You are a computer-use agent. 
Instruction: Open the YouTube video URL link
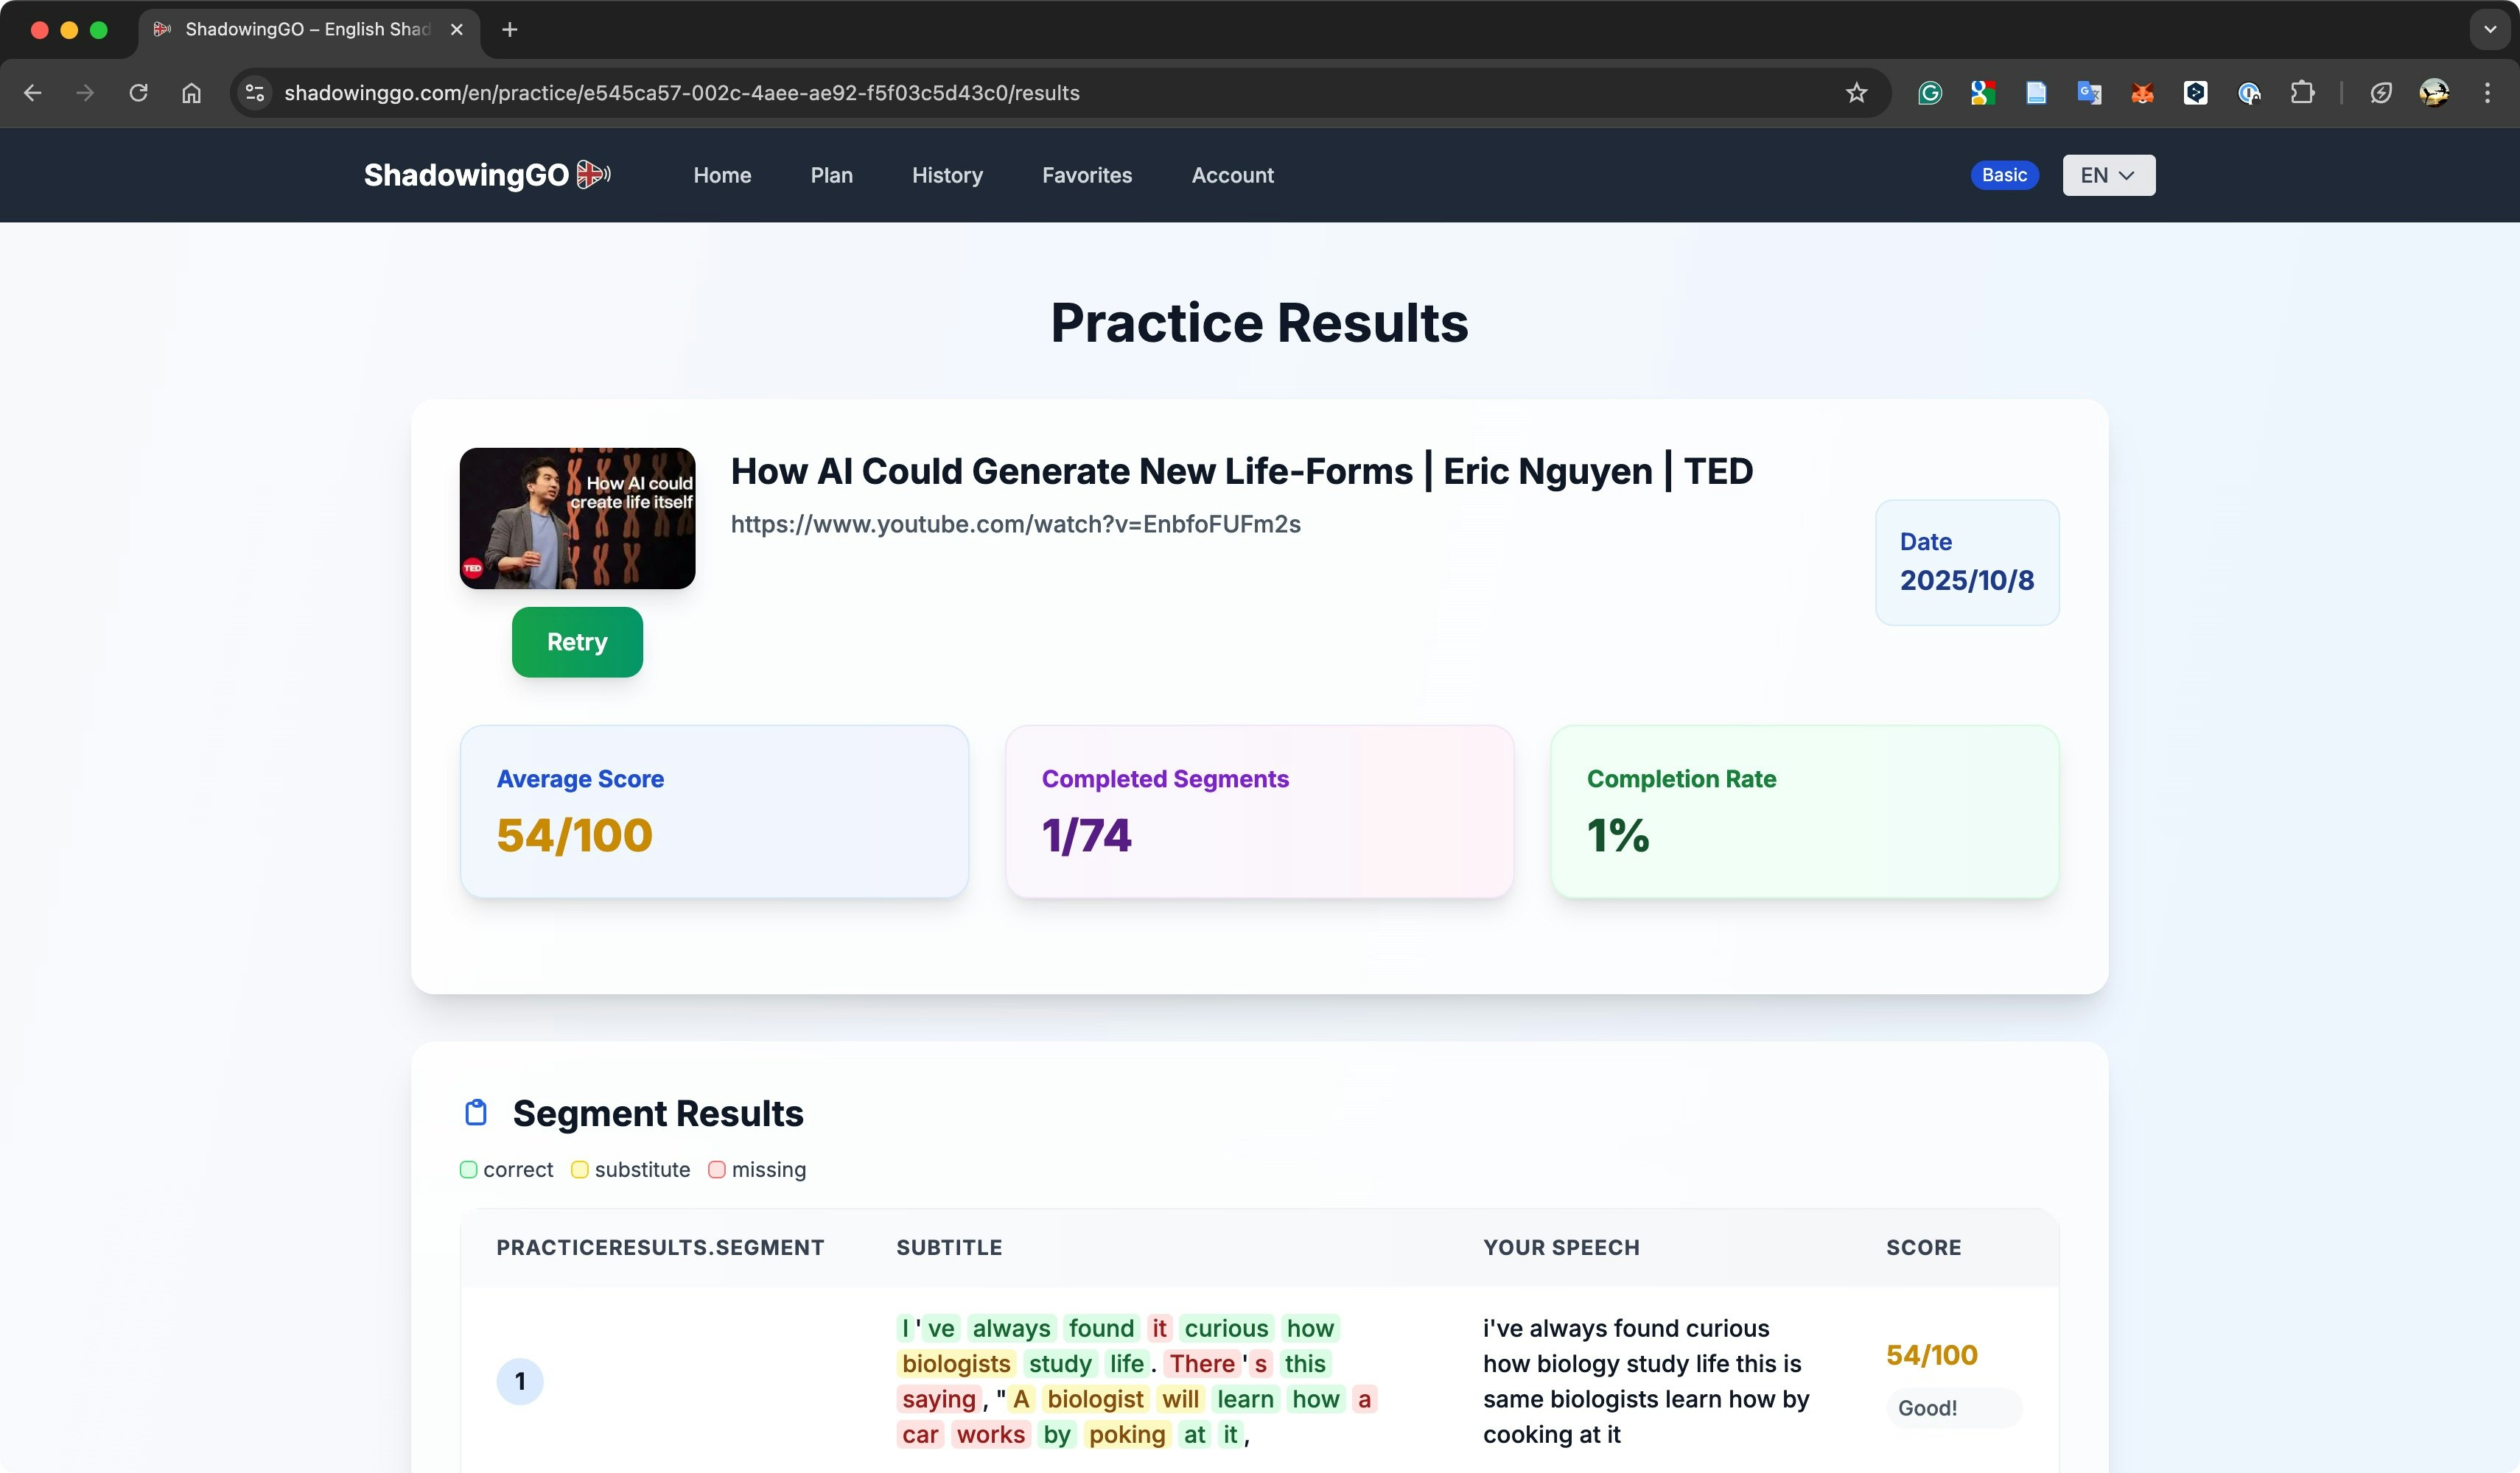pyautogui.click(x=1015, y=524)
